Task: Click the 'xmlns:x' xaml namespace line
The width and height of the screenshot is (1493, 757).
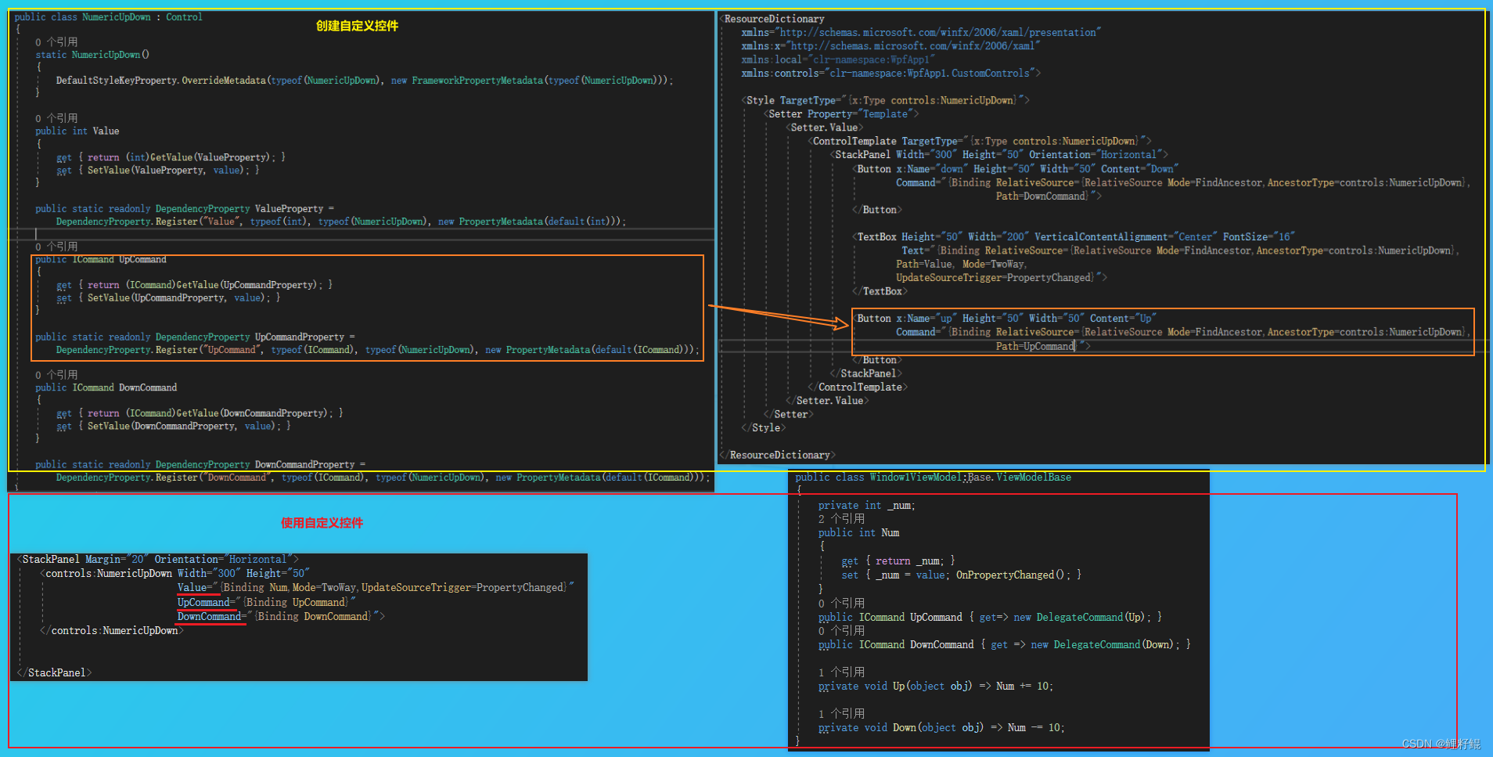Action: 890,46
